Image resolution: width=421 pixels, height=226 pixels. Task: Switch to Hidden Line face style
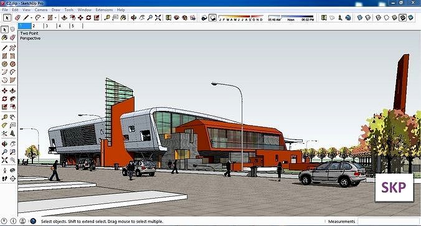386,17
